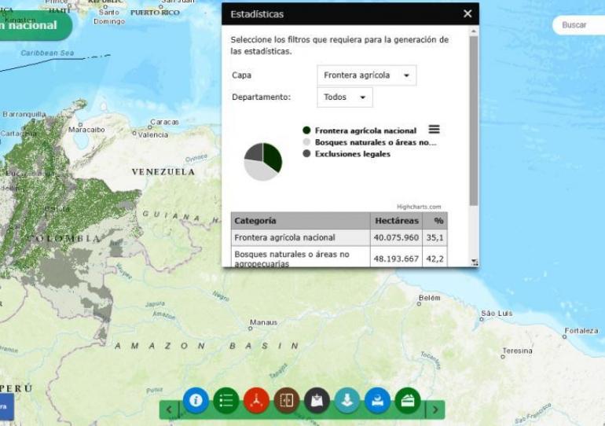Click the Belém city label on map

[430, 298]
